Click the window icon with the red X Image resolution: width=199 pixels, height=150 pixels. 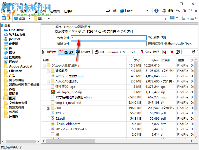(x=184, y=11)
